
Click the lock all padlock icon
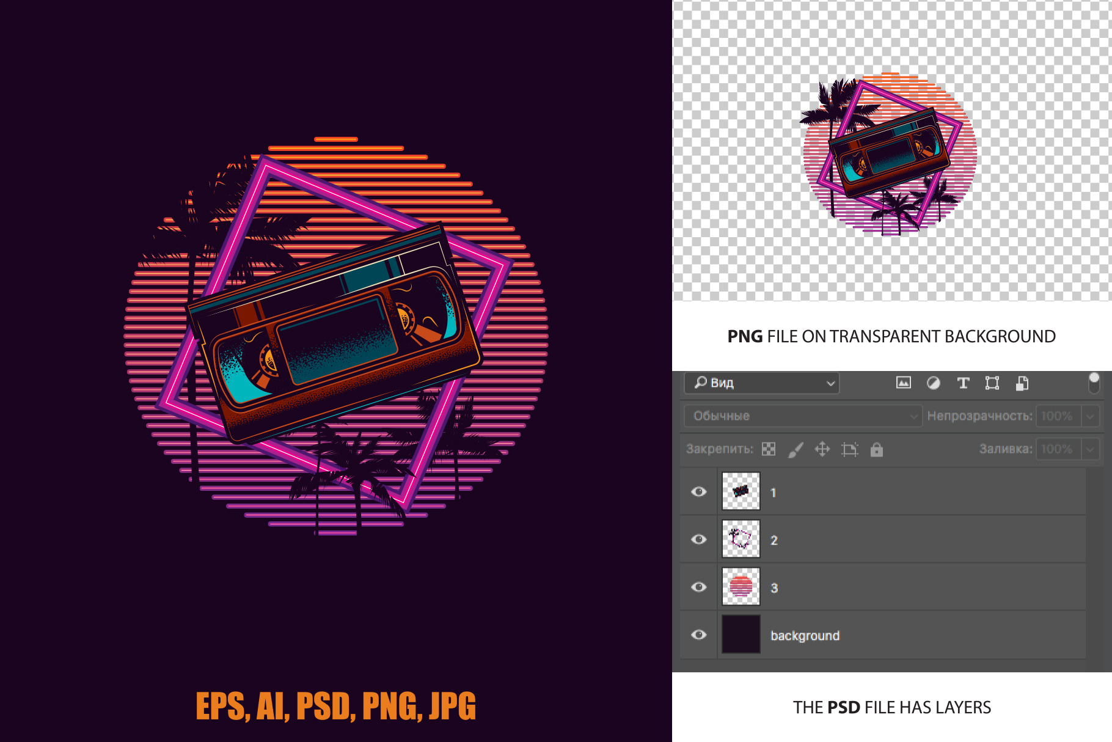point(877,449)
